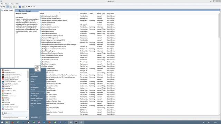
Task: Select the Apple Mobile Device Service row
Action: click(x=77, y=27)
